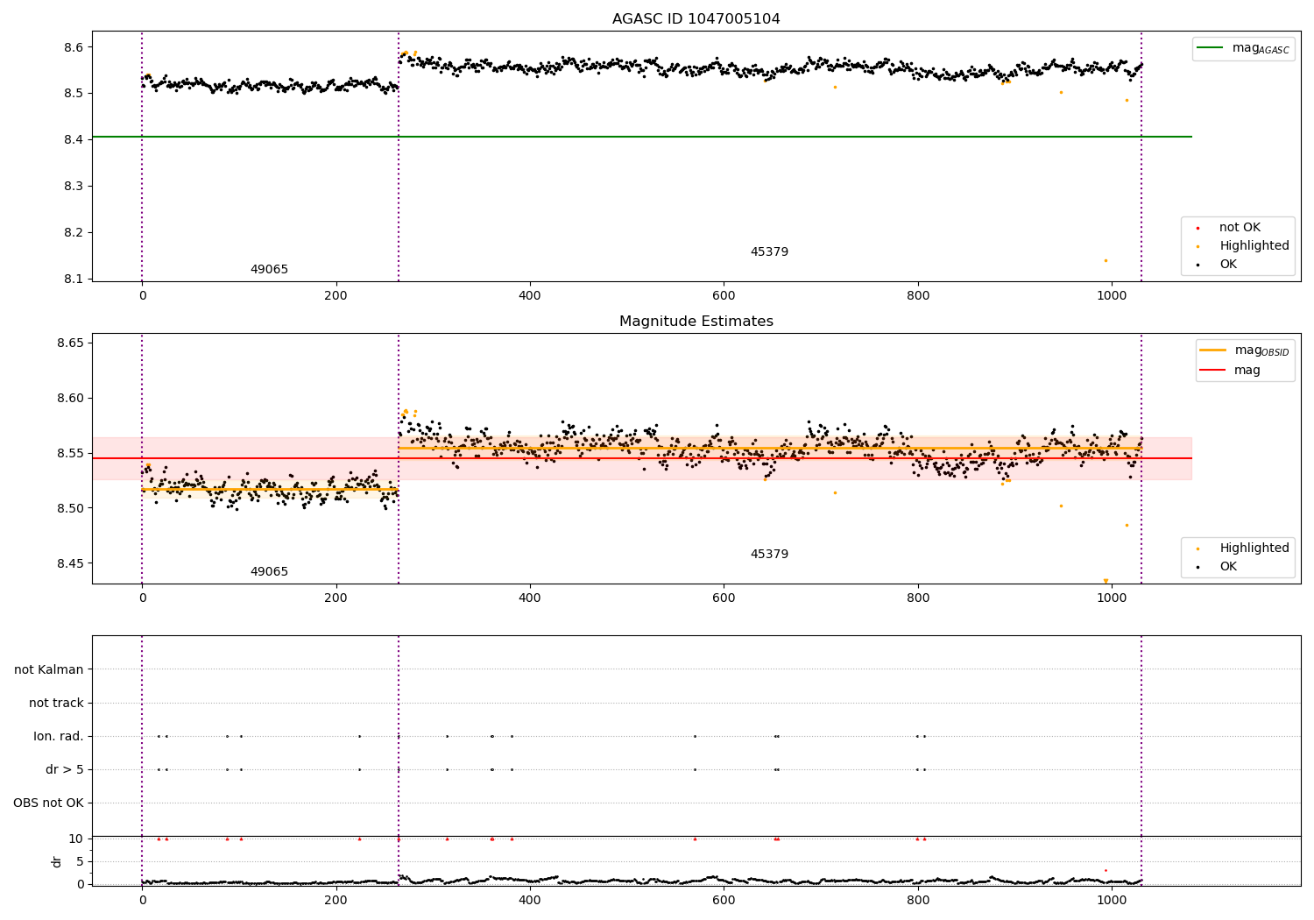The image size is (1314, 920).
Task: Click obsid label "49065" in Magnitude Estimates plot
Action: [x=269, y=572]
